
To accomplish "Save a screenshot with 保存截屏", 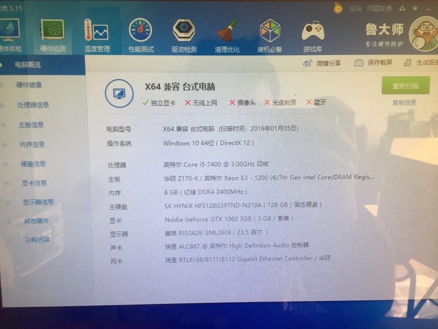I will (373, 62).
